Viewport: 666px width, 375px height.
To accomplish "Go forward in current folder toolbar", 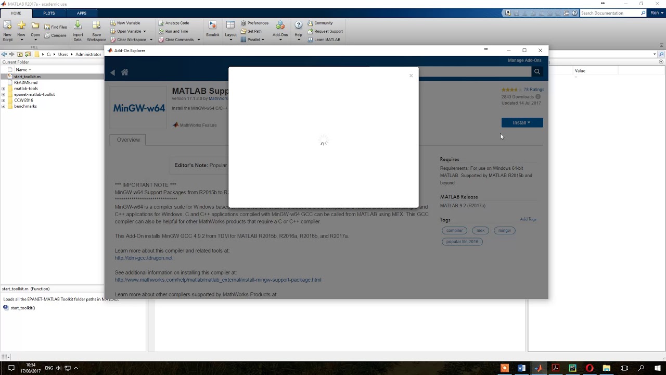I will (x=11, y=54).
